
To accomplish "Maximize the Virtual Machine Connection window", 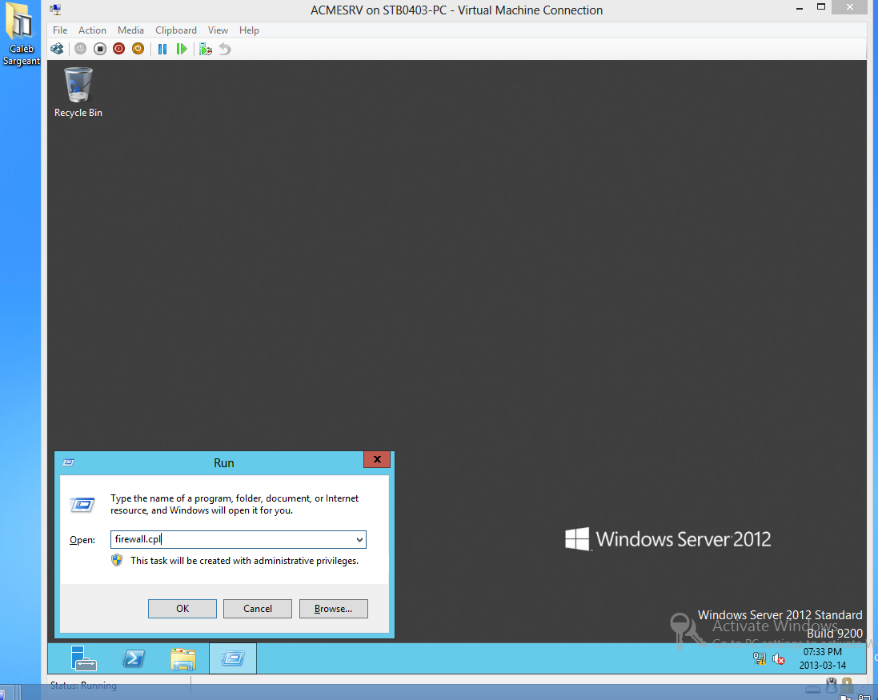I will pos(821,6).
